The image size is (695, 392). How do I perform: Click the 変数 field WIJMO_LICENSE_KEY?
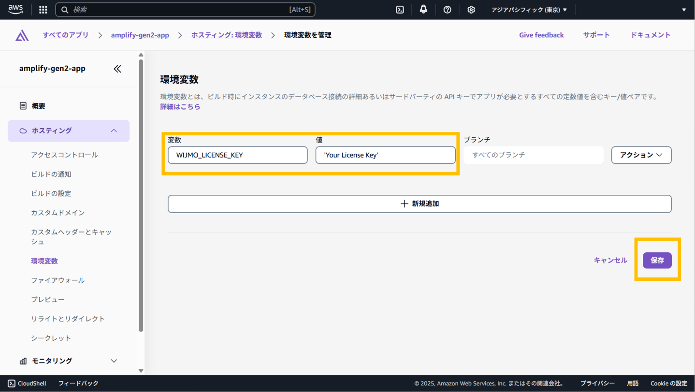238,155
